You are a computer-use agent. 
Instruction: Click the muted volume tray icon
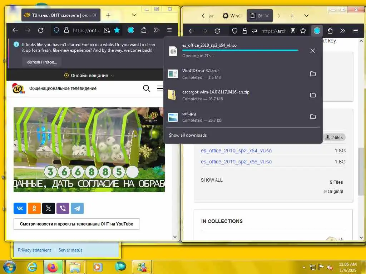(330, 267)
